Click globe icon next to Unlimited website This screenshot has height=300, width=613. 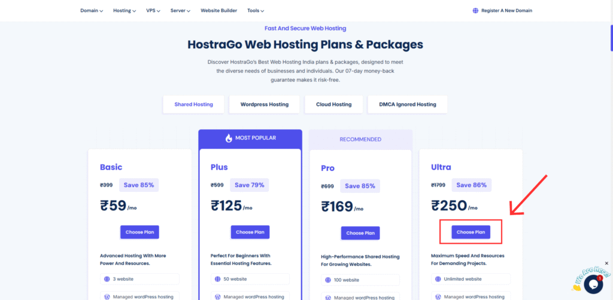[x=438, y=279]
